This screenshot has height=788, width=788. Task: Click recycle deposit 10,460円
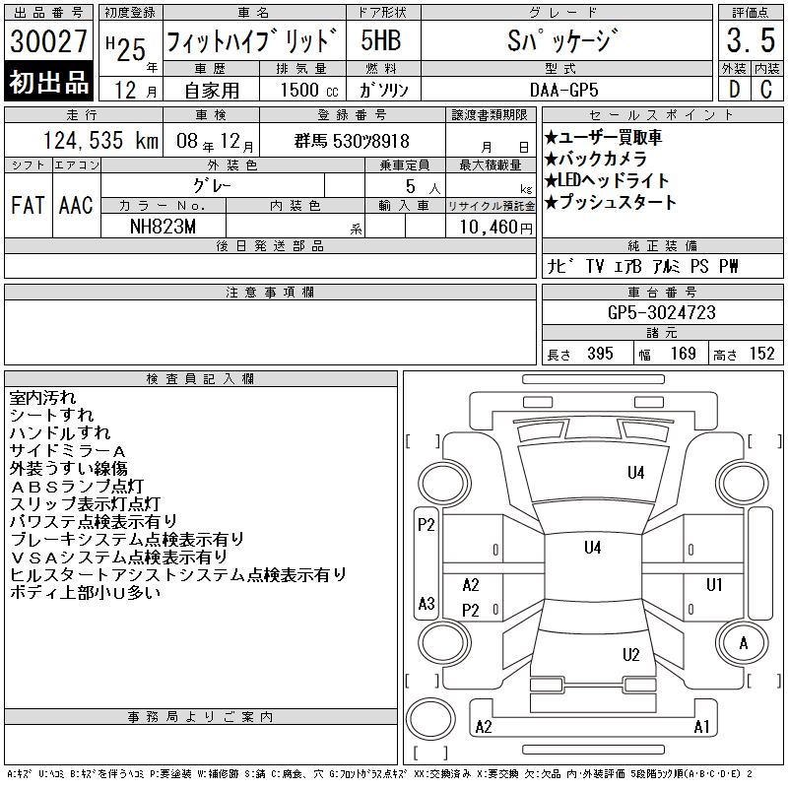coord(496,227)
